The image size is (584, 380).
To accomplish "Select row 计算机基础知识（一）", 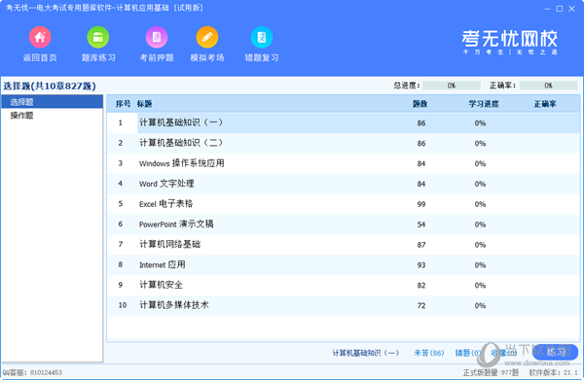I will (x=344, y=123).
